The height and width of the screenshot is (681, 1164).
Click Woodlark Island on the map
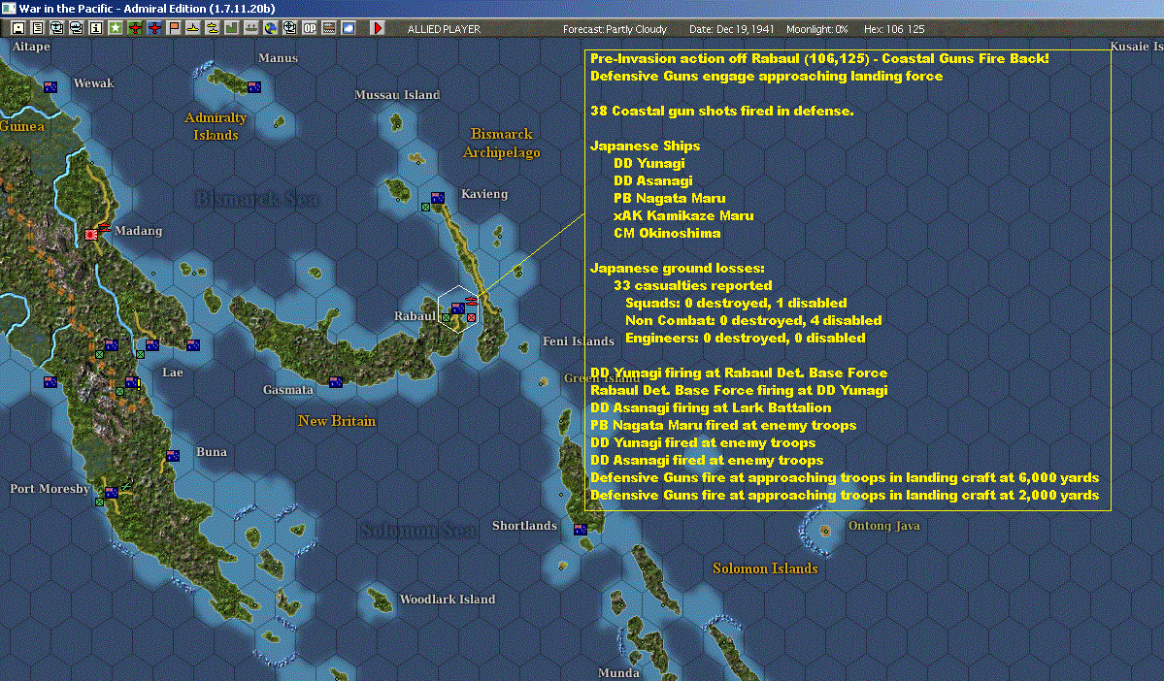(x=381, y=599)
